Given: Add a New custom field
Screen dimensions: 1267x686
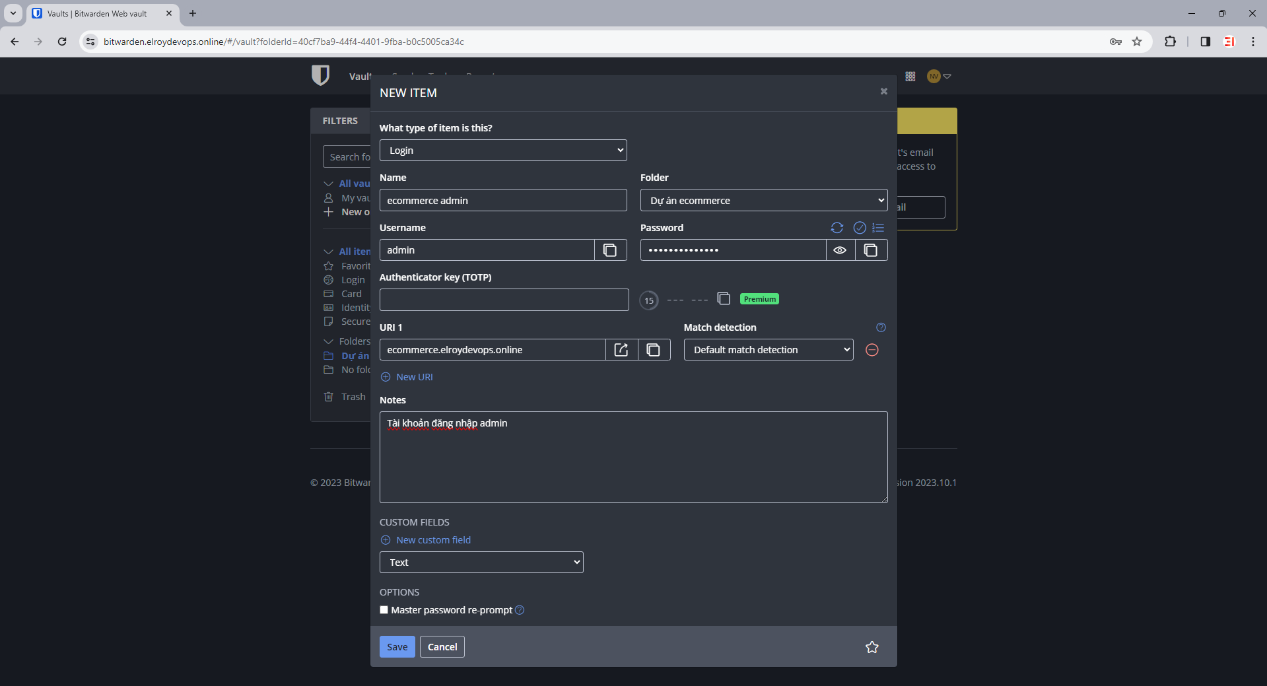Looking at the screenshot, I should pyautogui.click(x=426, y=540).
